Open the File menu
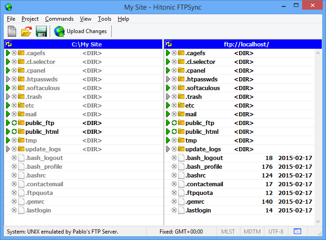The height and width of the screenshot is (240, 326). (x=11, y=19)
